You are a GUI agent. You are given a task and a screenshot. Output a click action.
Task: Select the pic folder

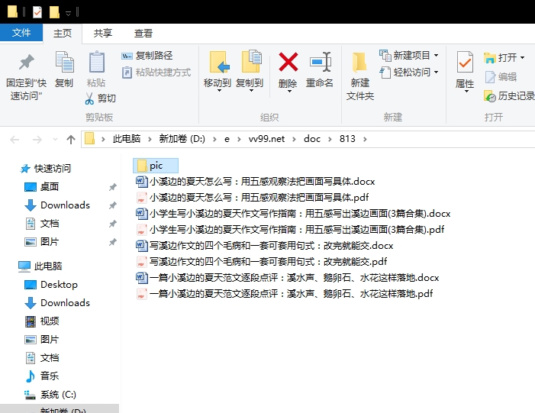click(156, 166)
